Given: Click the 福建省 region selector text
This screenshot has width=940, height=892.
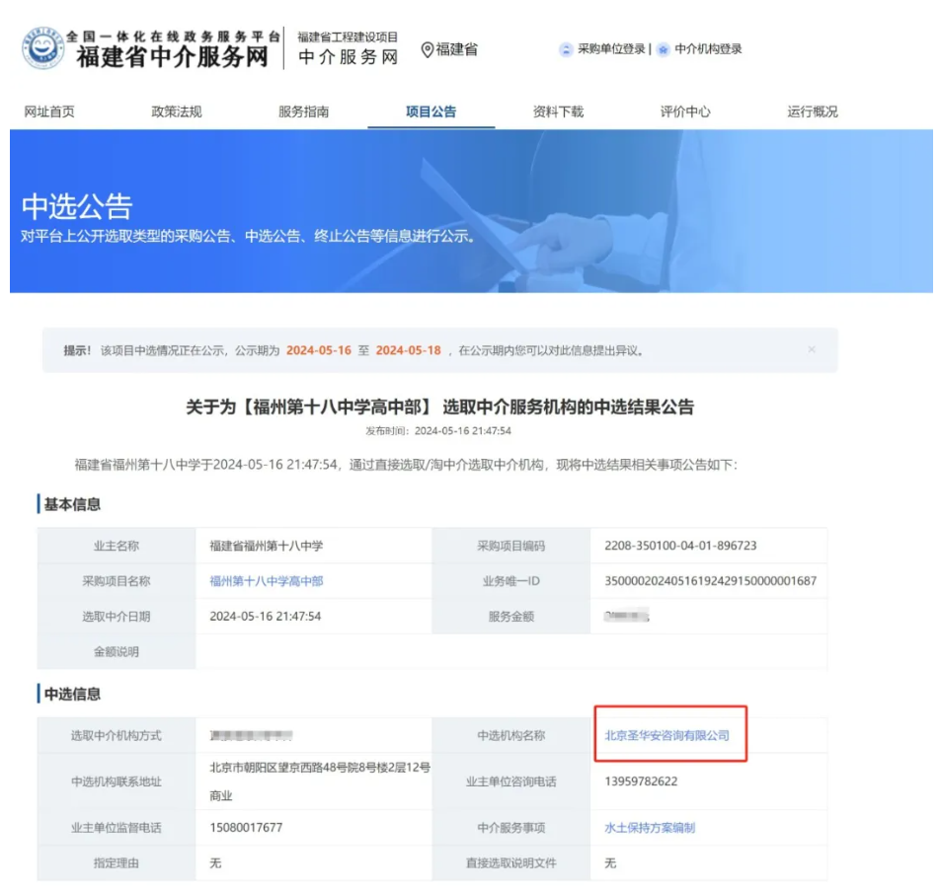Looking at the screenshot, I should [457, 49].
